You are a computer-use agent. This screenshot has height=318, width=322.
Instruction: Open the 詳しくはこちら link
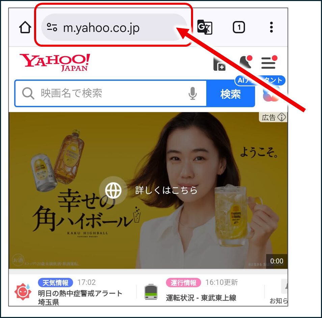(x=166, y=190)
